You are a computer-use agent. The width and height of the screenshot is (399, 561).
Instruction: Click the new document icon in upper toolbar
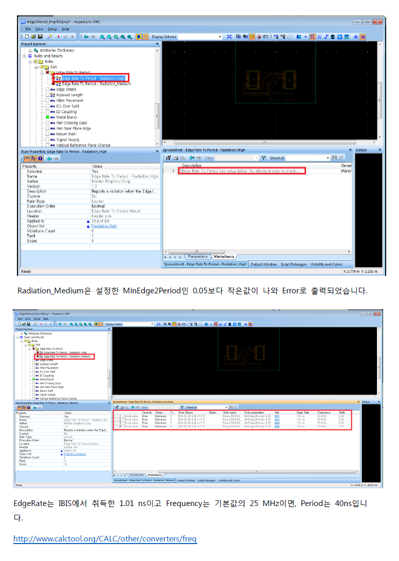point(27,37)
